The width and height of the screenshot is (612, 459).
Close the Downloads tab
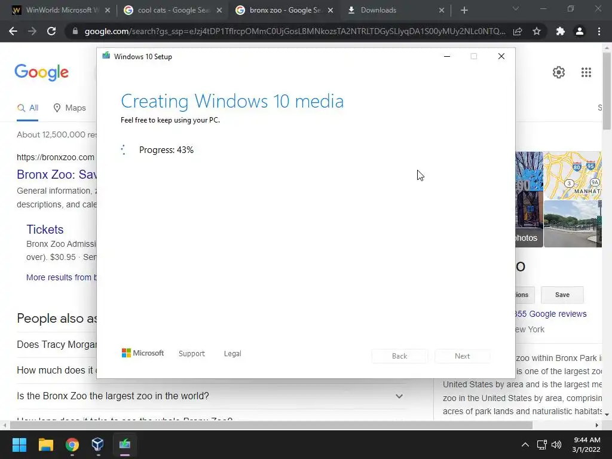(x=442, y=10)
